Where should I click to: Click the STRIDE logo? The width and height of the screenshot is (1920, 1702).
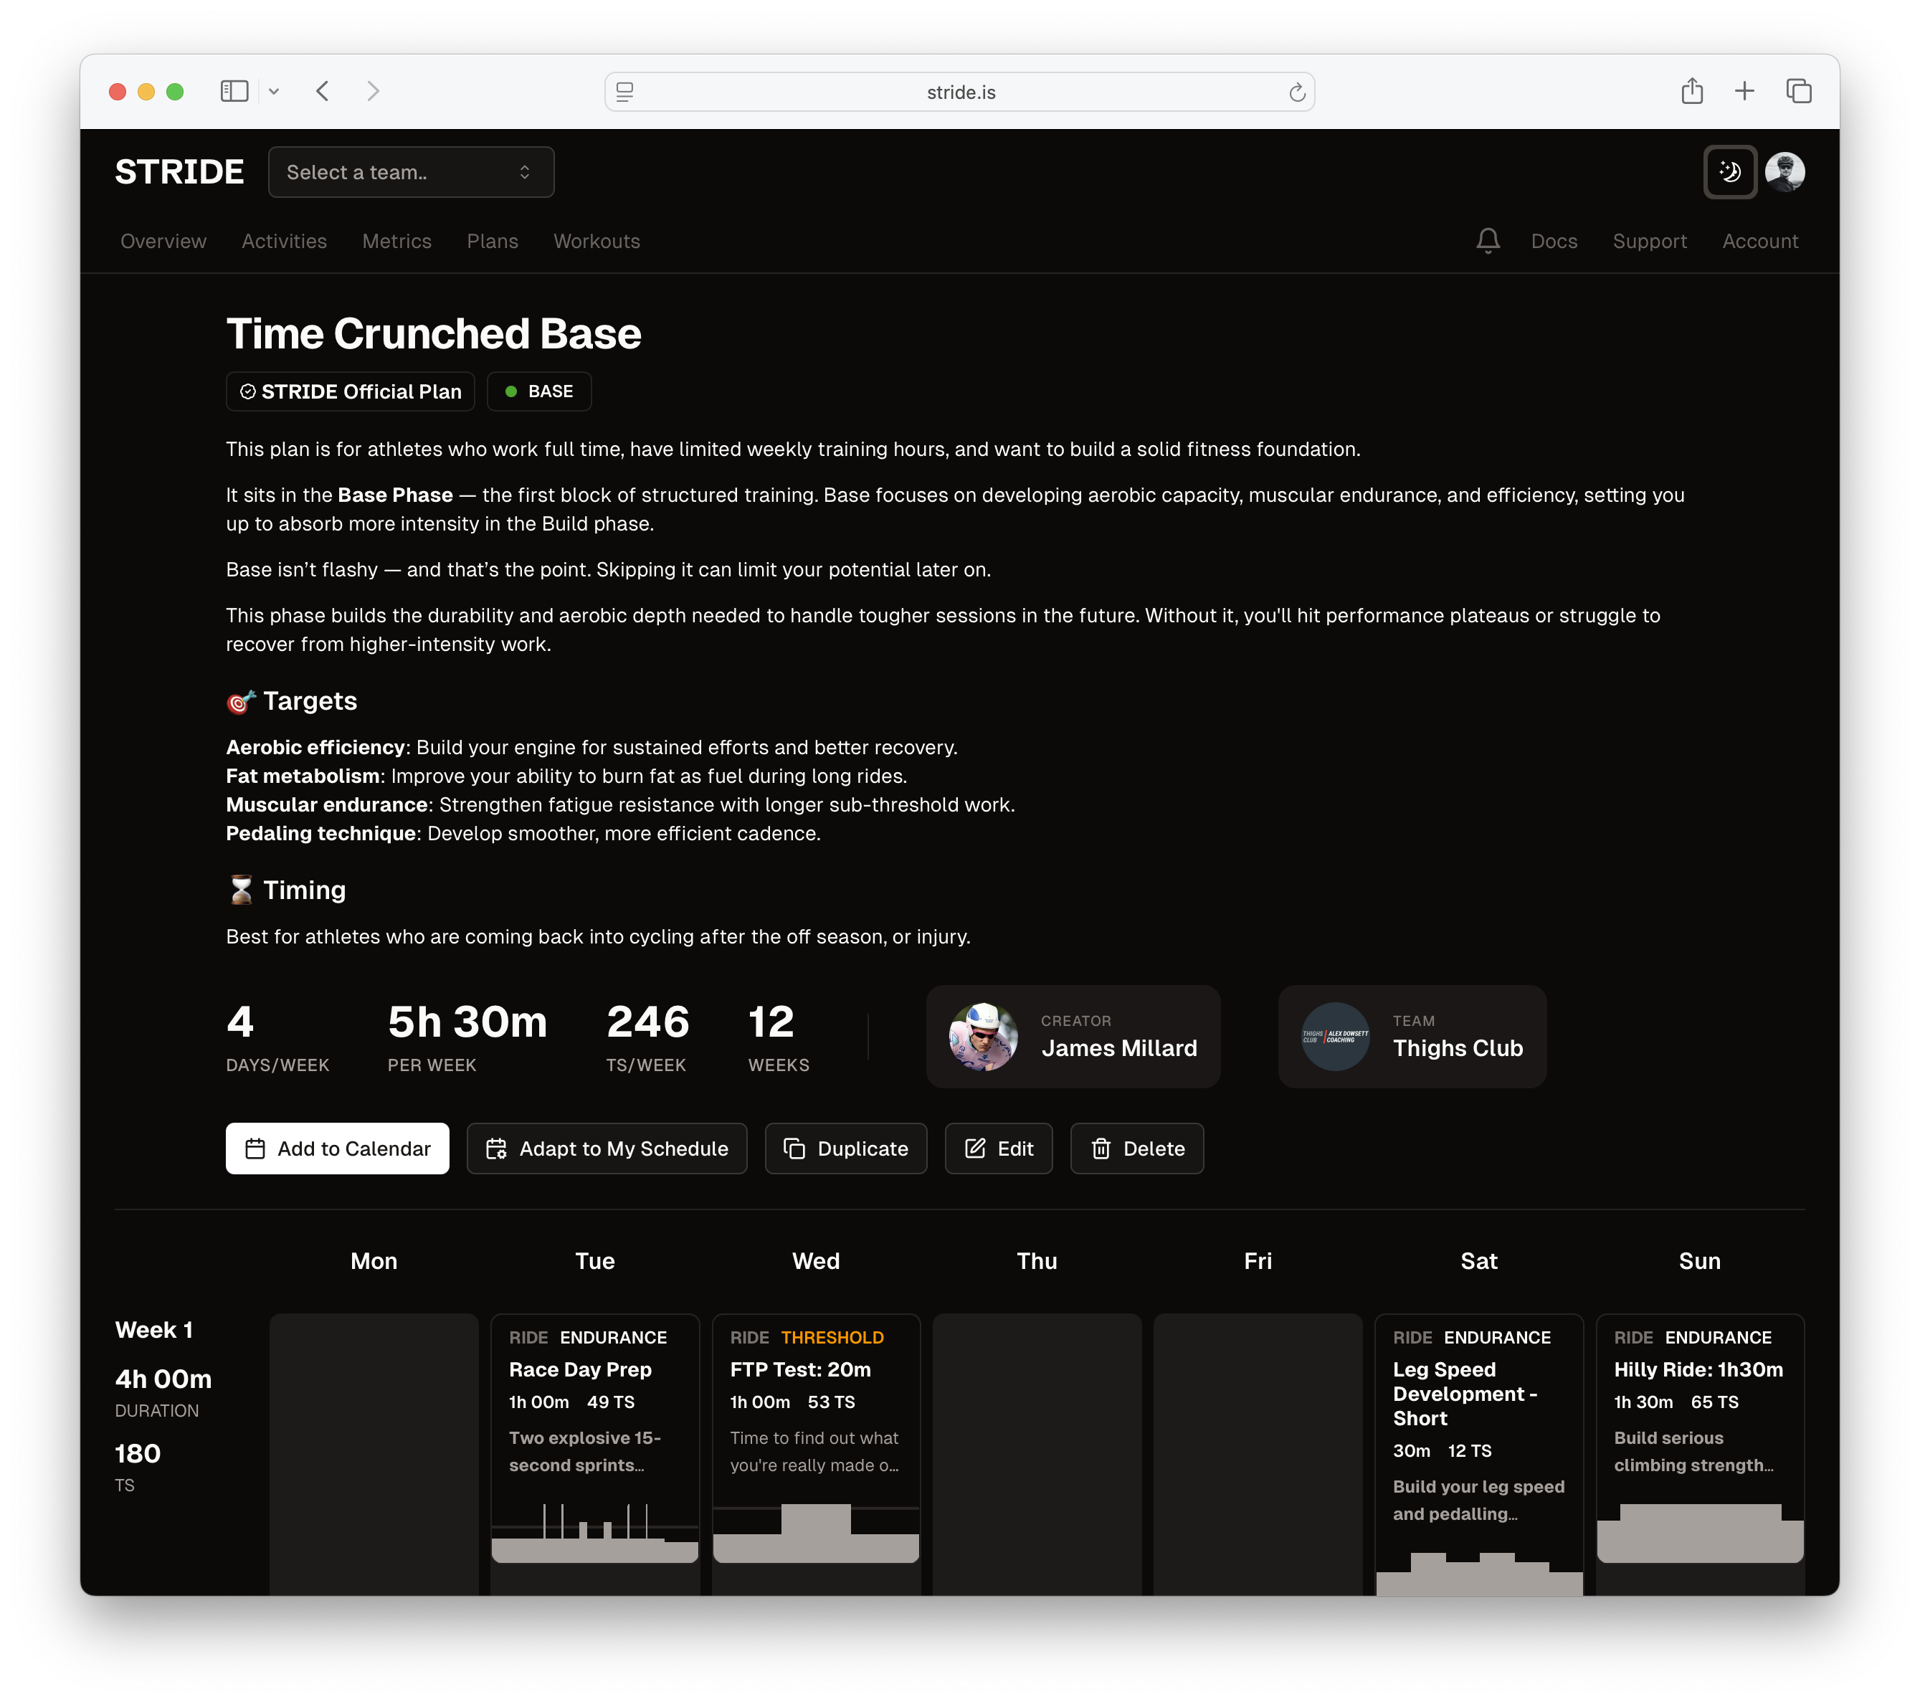[179, 172]
